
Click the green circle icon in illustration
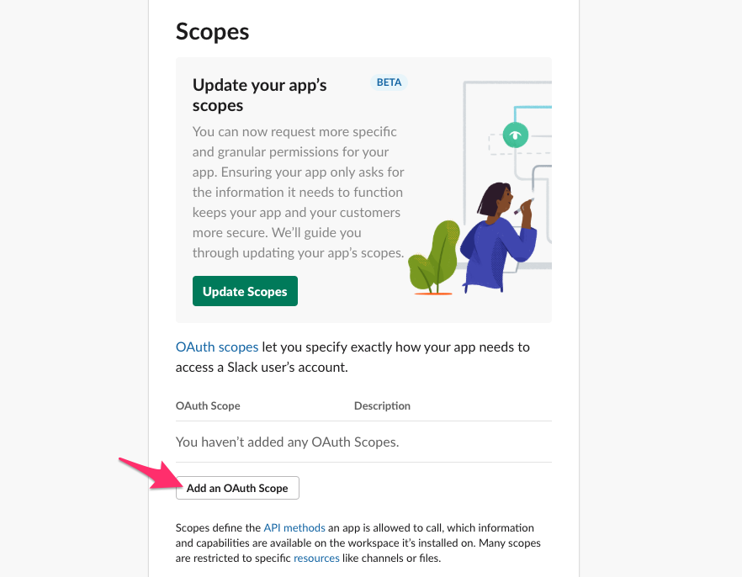point(516,135)
